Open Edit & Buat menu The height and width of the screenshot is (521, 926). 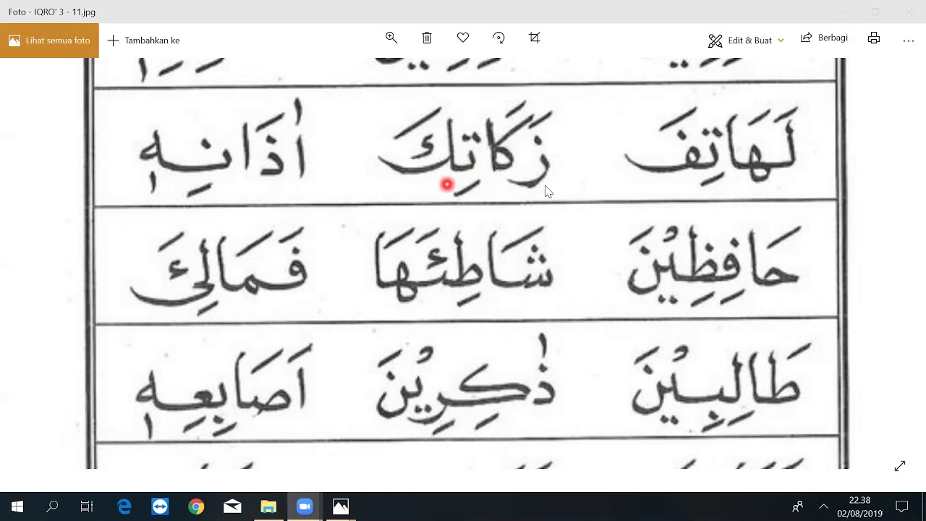(x=746, y=41)
